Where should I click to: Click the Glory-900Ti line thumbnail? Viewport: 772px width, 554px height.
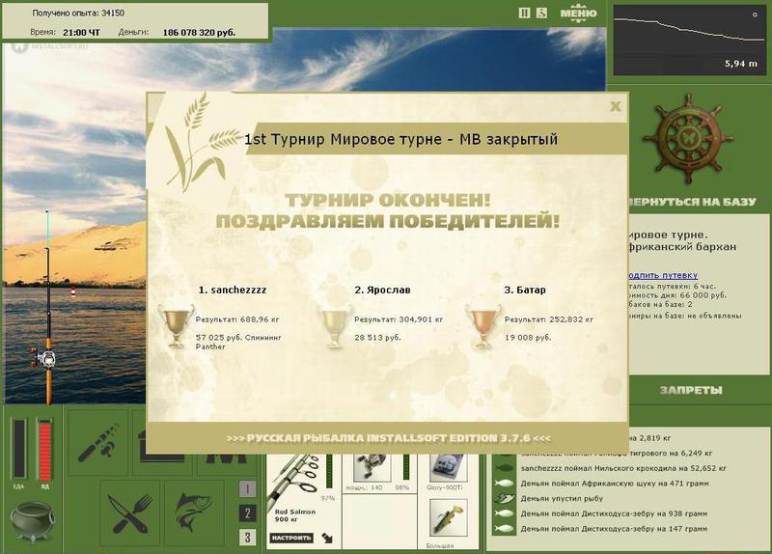pos(448,468)
